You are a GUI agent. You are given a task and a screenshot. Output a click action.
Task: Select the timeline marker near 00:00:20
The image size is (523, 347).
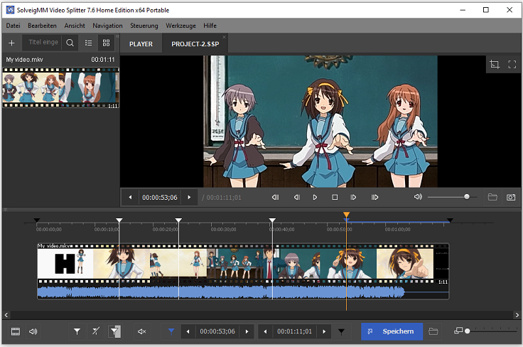178,220
